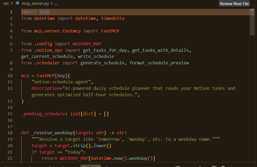The width and height of the screenshot is (257, 167).
Task: Click get_tasks_with_details import
Action: click(160, 50)
